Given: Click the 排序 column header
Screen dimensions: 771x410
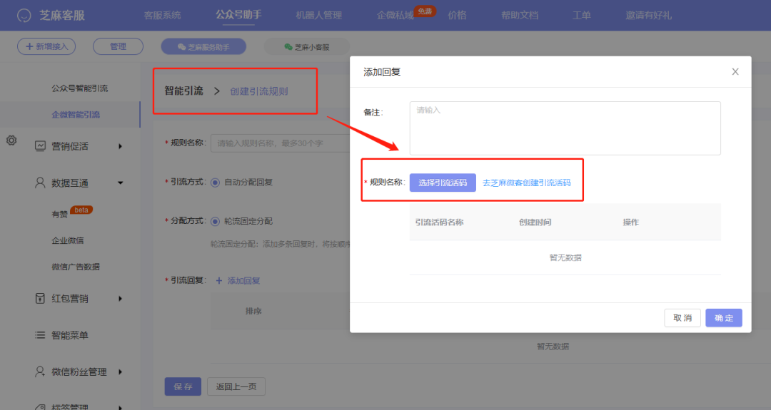Looking at the screenshot, I should click(253, 311).
